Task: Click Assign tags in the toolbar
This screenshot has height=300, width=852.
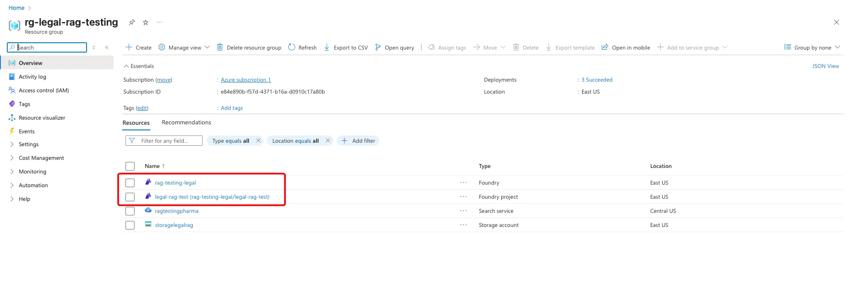Action: point(447,47)
